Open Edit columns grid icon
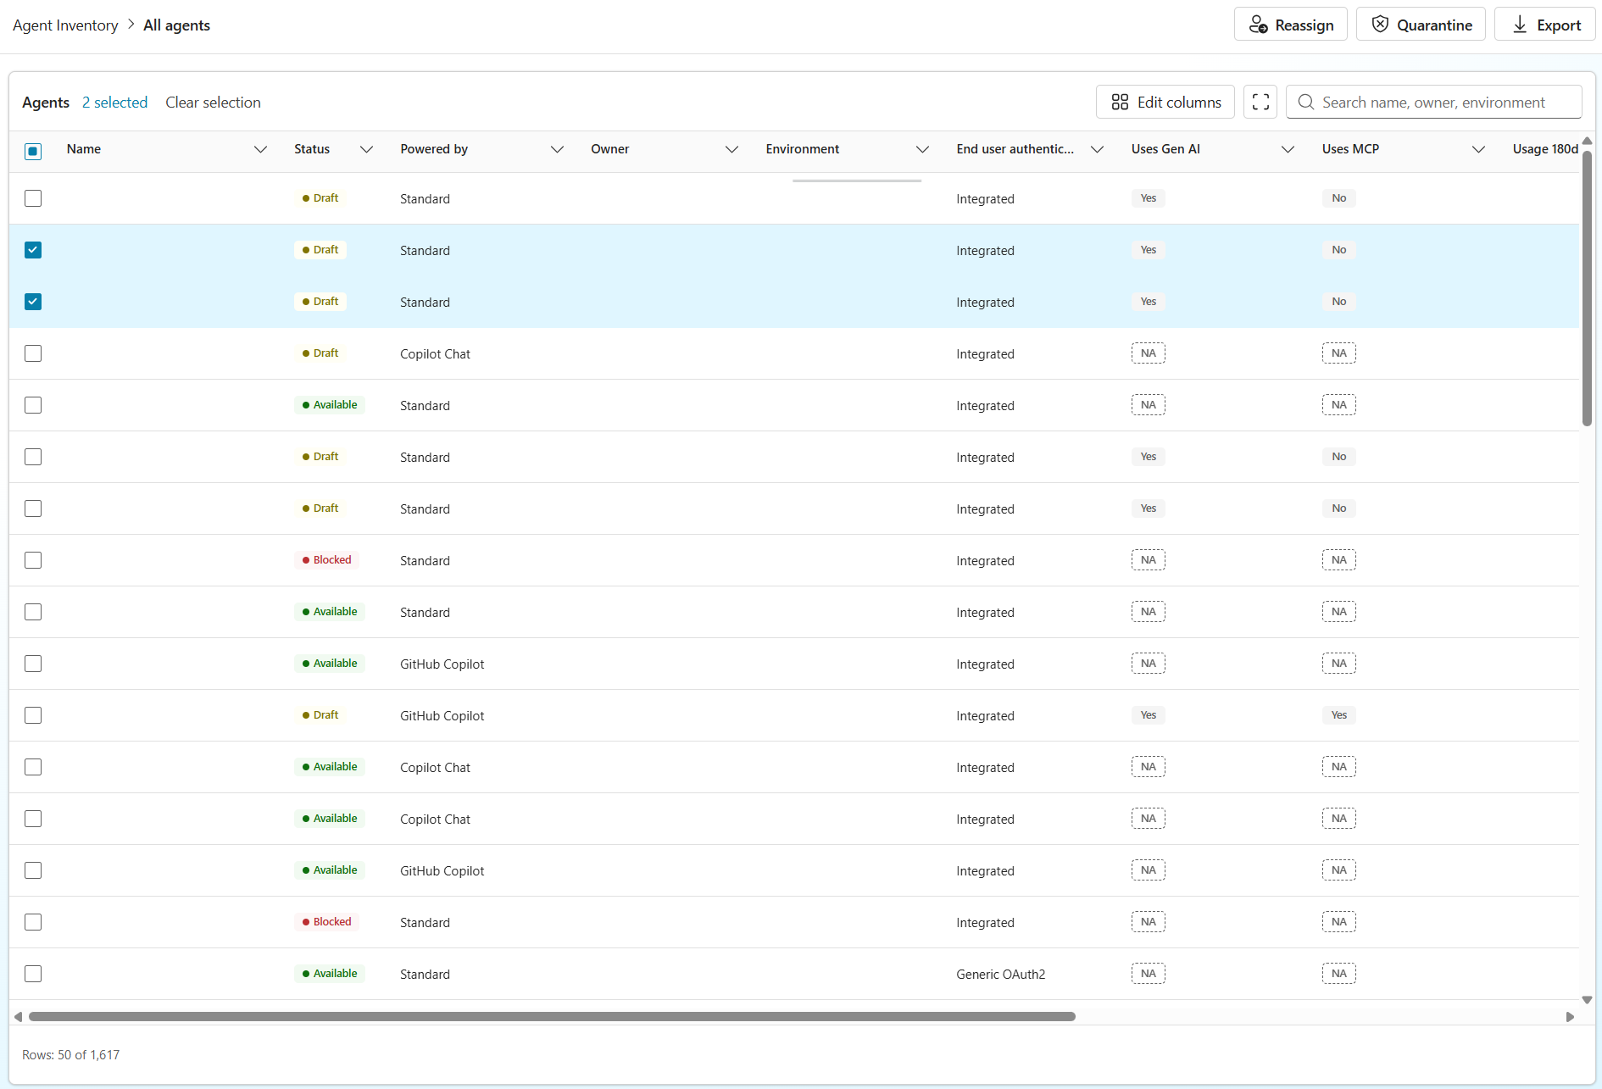Screen dimensions: 1602x1089 [x=1120, y=102]
